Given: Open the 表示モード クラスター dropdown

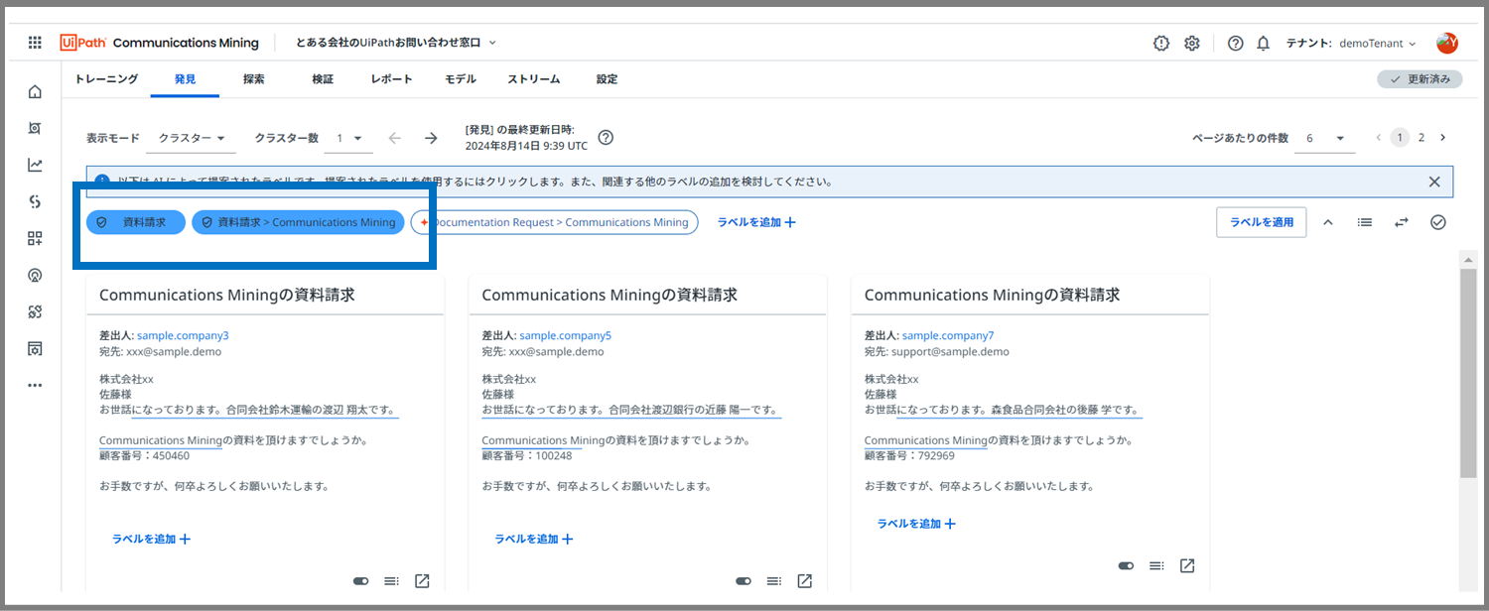Looking at the screenshot, I should click(x=192, y=138).
